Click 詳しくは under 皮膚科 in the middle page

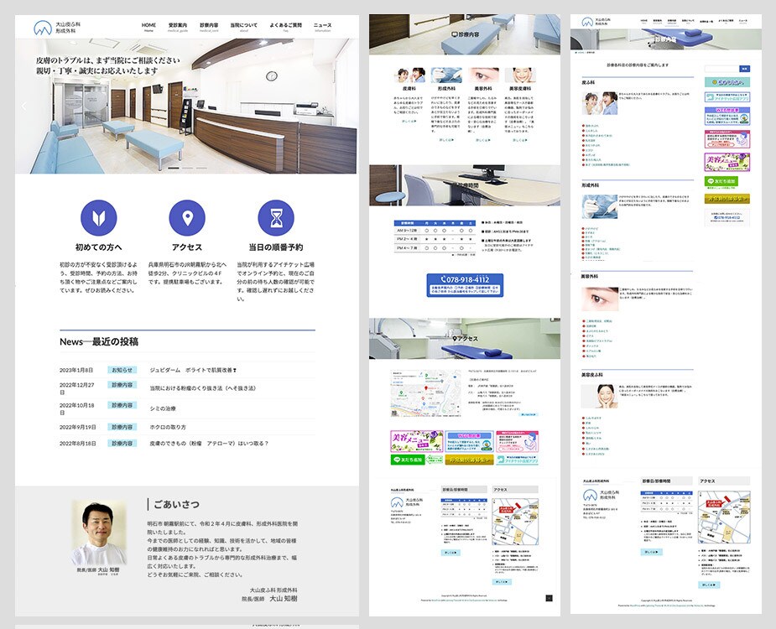click(409, 122)
